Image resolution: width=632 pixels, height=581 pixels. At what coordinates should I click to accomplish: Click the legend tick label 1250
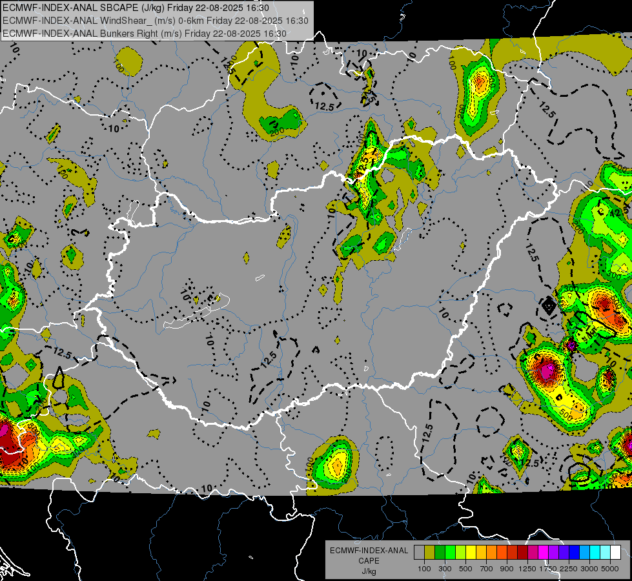pyautogui.click(x=527, y=569)
